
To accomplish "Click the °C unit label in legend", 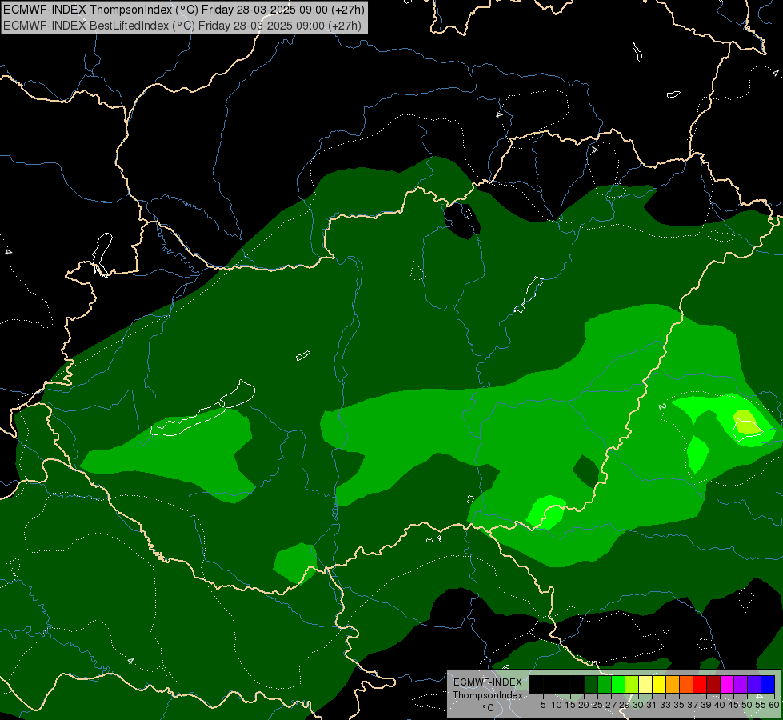I will point(489,708).
